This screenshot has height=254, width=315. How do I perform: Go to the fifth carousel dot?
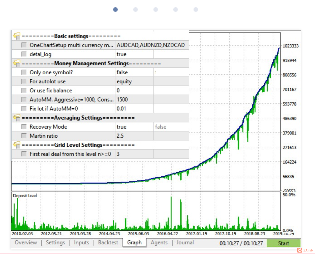pos(196,10)
